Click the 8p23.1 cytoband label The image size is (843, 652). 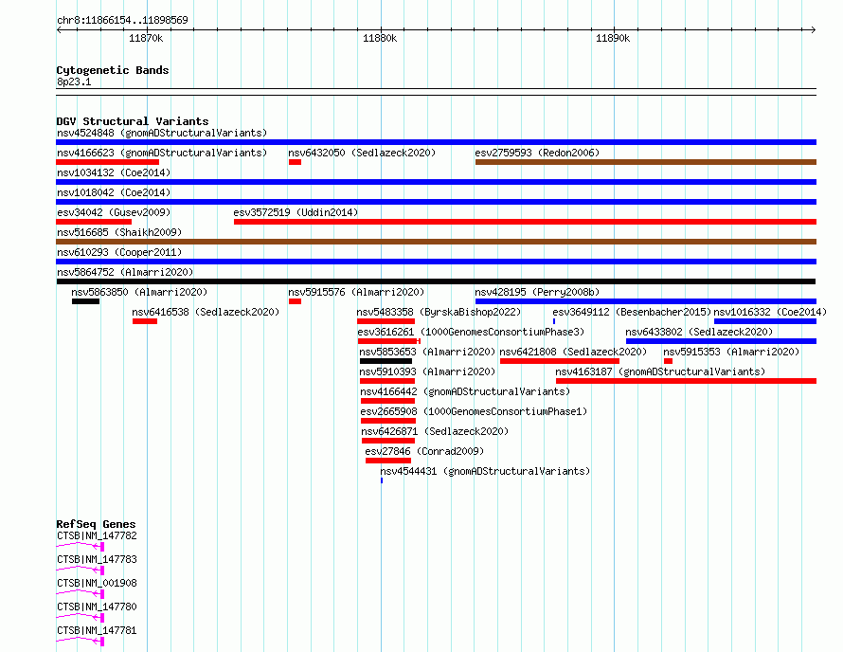click(74, 81)
